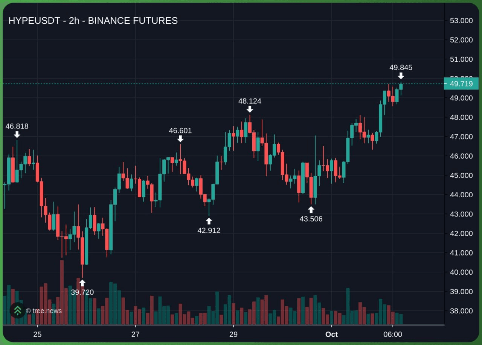Click the tree.news logo icon
Screen dimensions: 482x345
pyautogui.click(x=17, y=310)
